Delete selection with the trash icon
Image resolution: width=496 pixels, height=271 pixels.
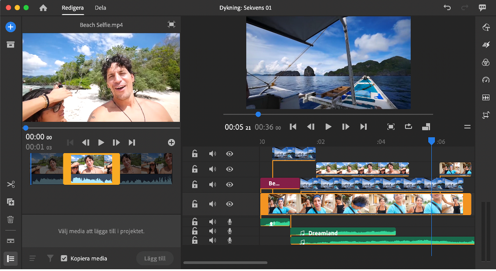pos(11,220)
